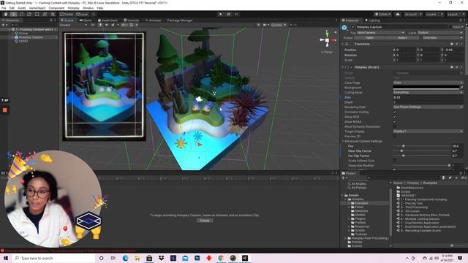Click the prefab Open button
Image resolution: width=468 pixels, height=263 pixels.
[369, 38]
